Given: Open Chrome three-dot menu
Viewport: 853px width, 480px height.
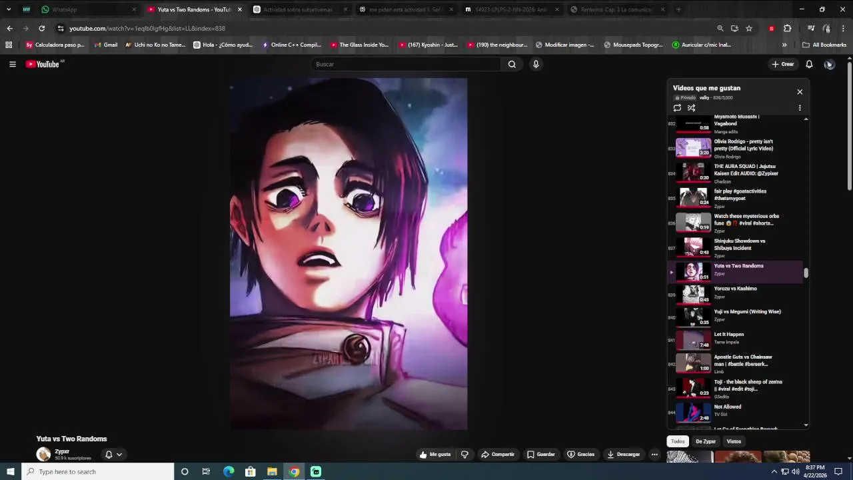Looking at the screenshot, I should [843, 29].
